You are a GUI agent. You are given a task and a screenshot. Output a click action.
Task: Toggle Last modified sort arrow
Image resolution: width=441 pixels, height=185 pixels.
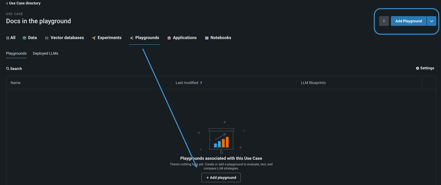coord(201,83)
